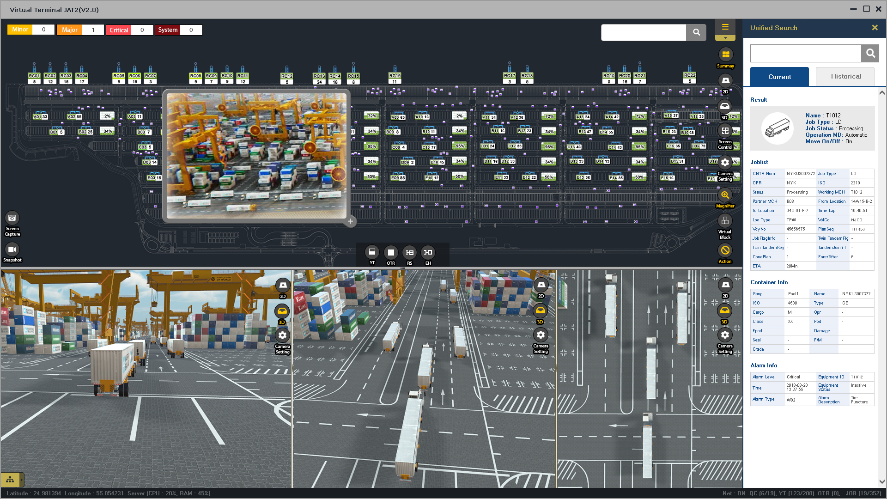Toggle the YT equipment filter

click(372, 252)
